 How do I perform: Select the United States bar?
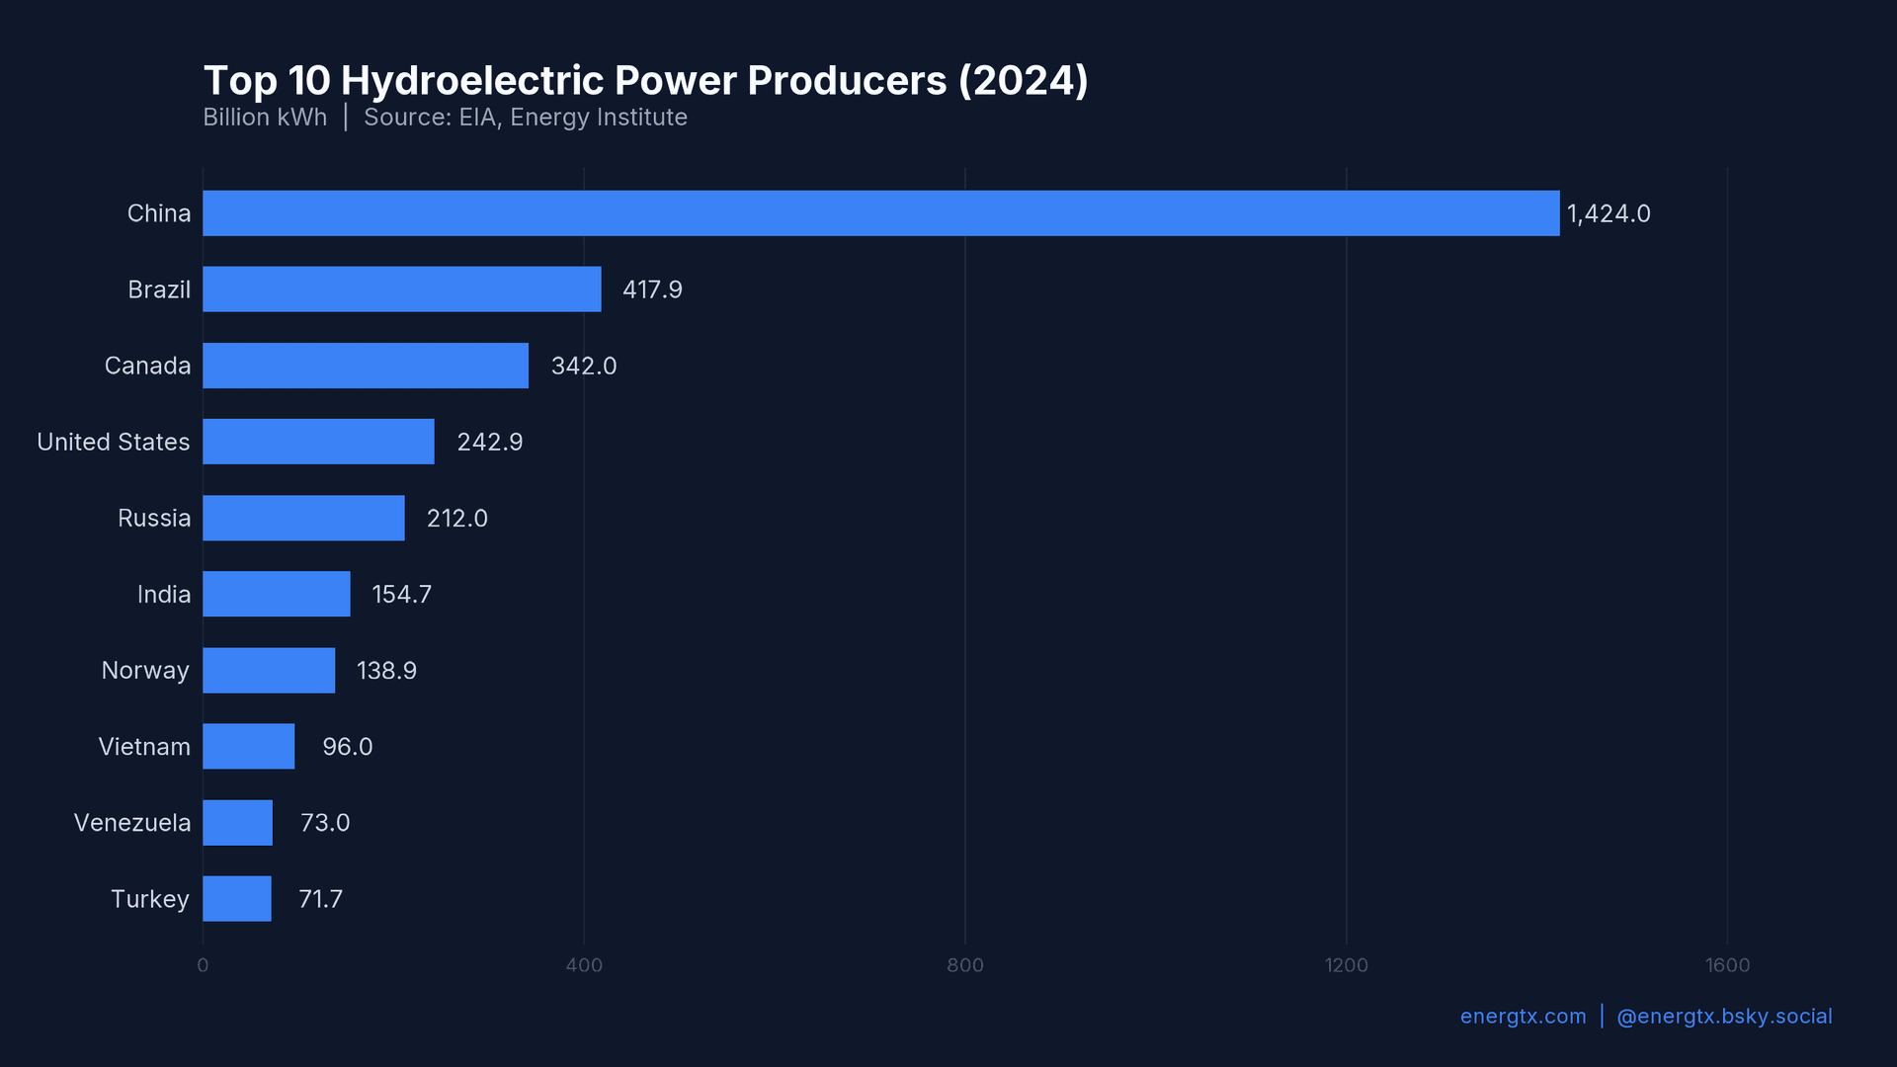coord(316,442)
